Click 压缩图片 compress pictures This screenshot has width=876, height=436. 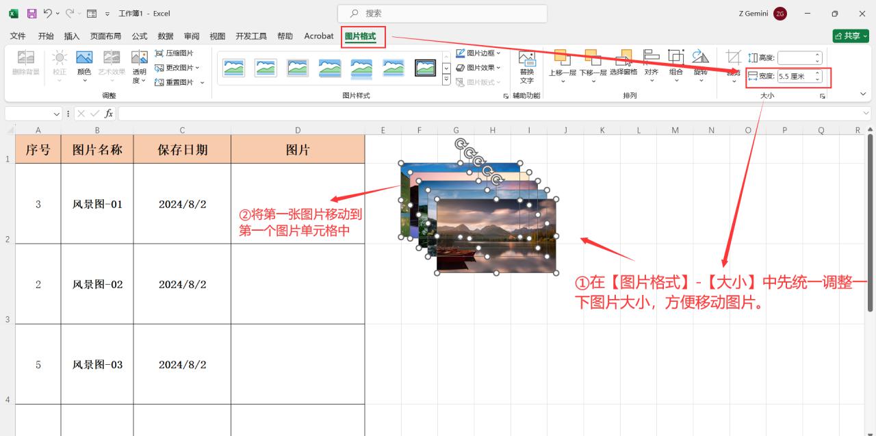pyautogui.click(x=175, y=53)
